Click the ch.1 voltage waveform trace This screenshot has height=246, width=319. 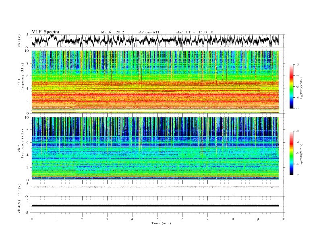(155, 41)
